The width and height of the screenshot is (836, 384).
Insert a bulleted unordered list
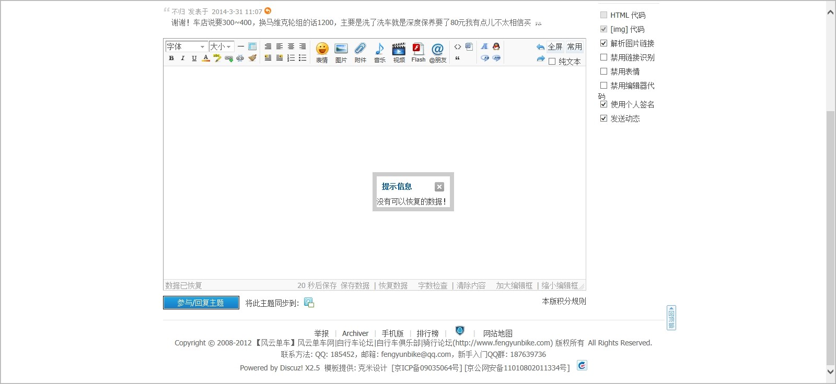[303, 58]
